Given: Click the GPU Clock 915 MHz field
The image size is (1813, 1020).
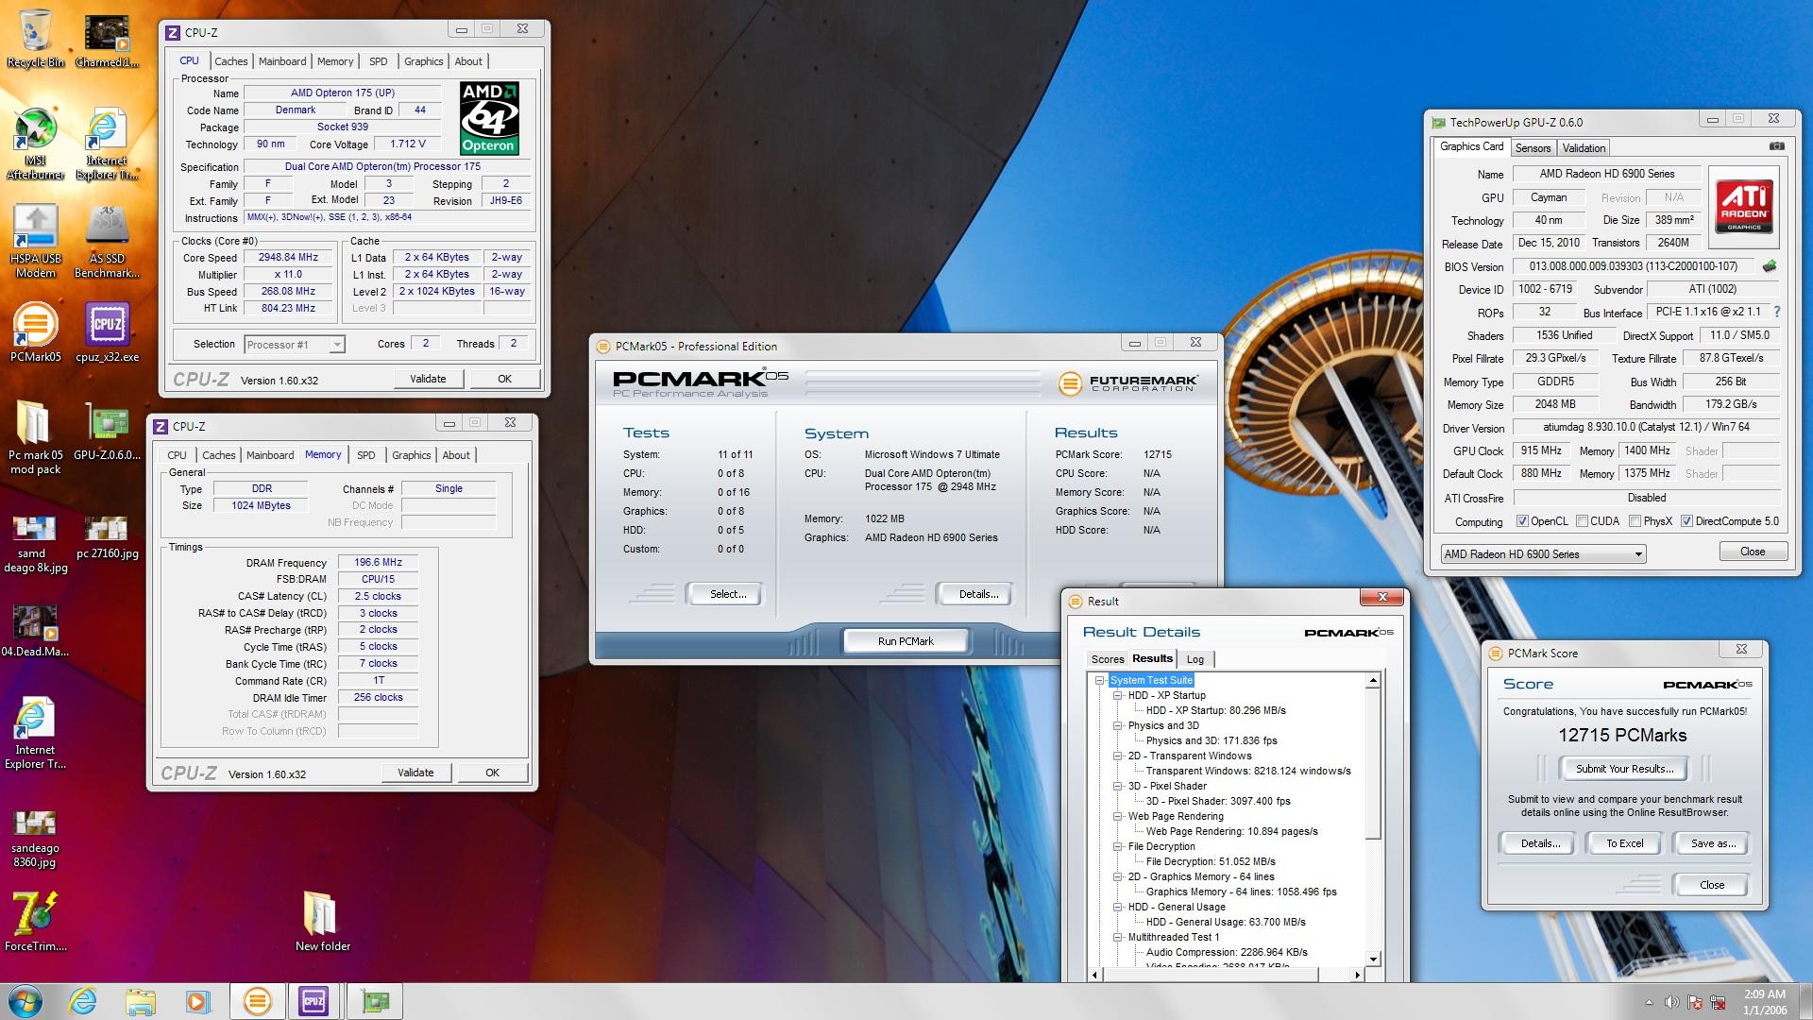Looking at the screenshot, I should click(x=1540, y=450).
